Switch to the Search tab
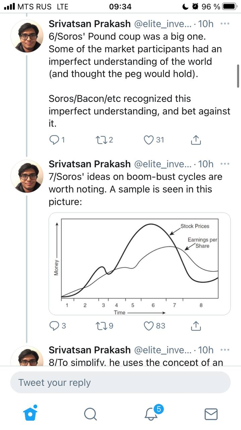 coord(91,414)
